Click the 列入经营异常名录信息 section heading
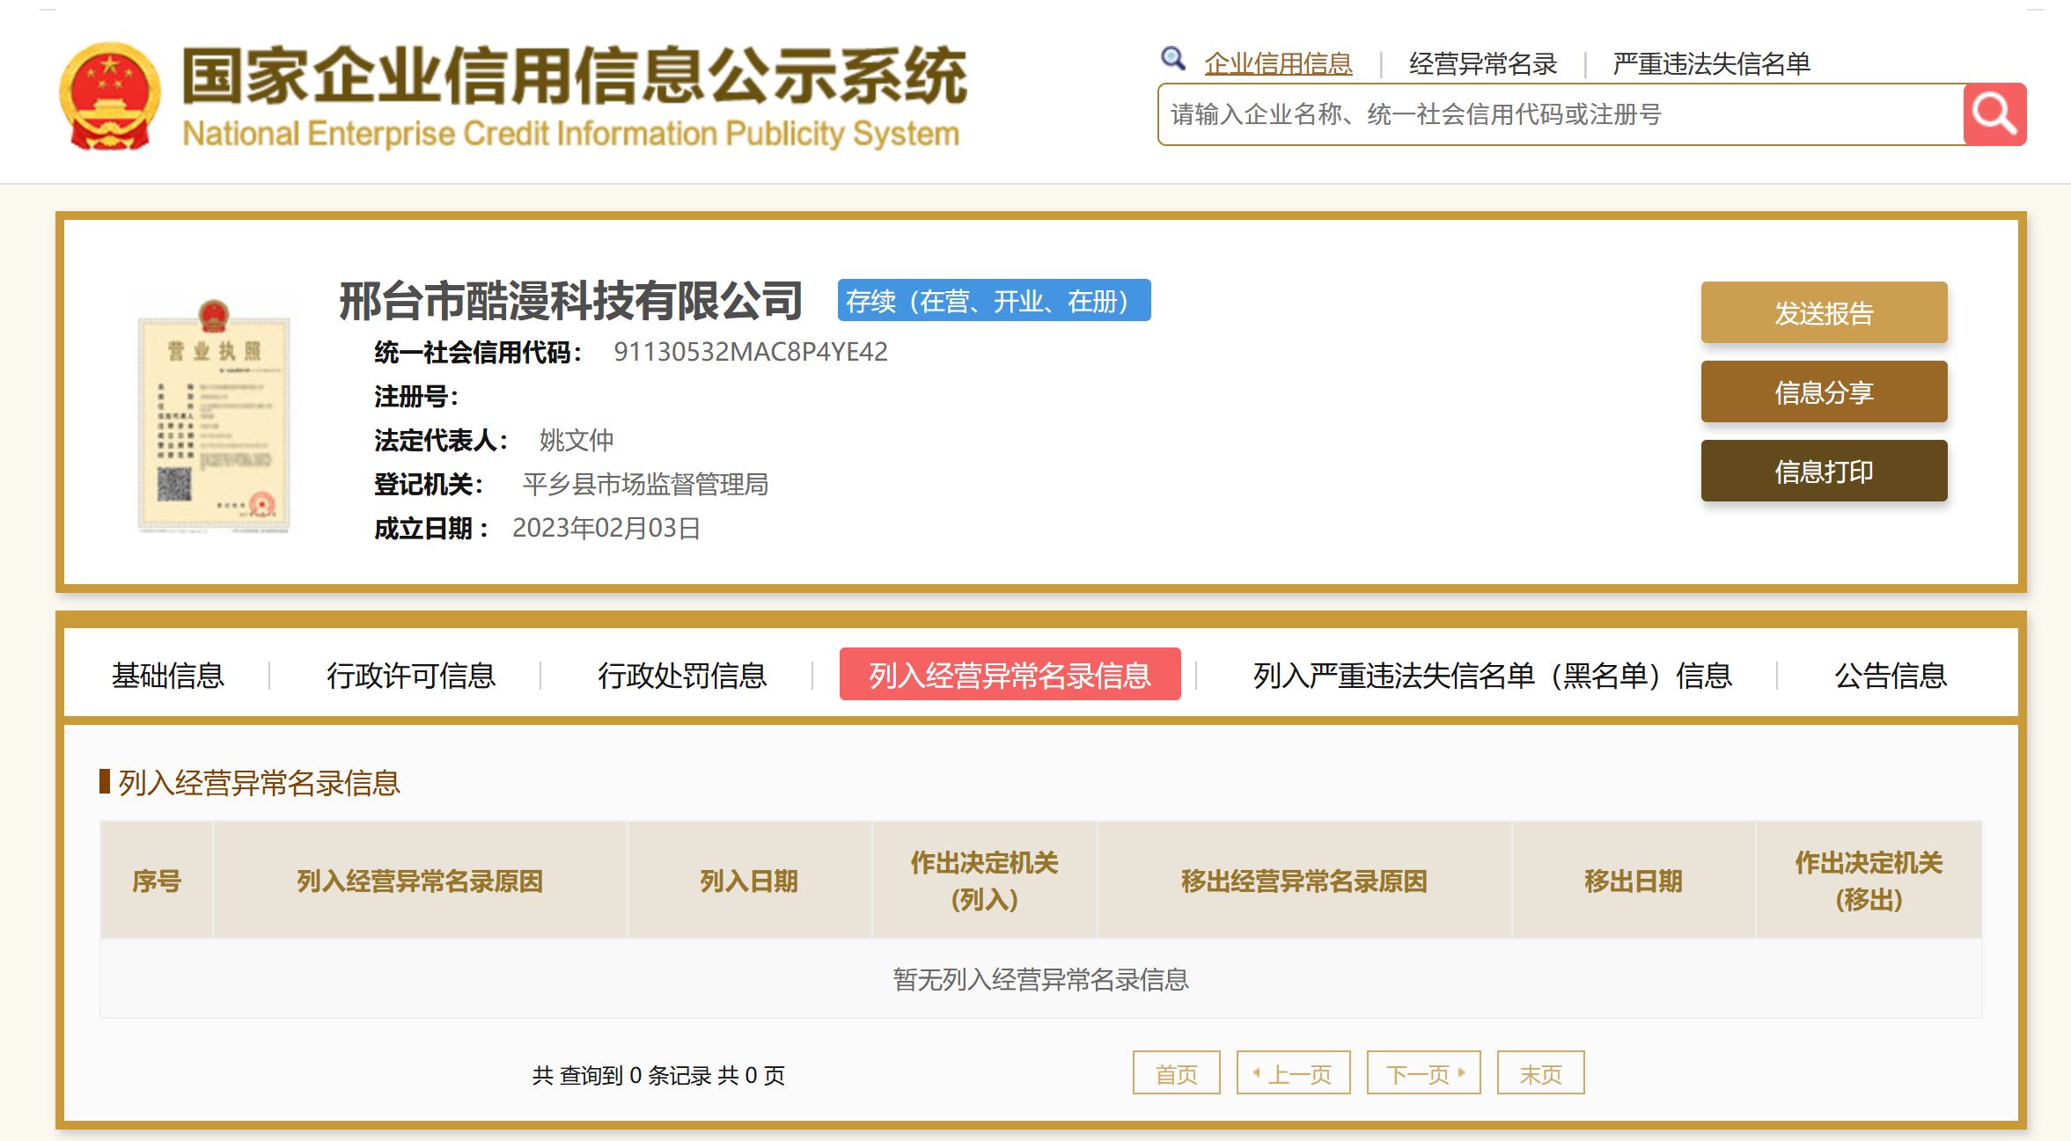The height and width of the screenshot is (1141, 2071). point(259,782)
